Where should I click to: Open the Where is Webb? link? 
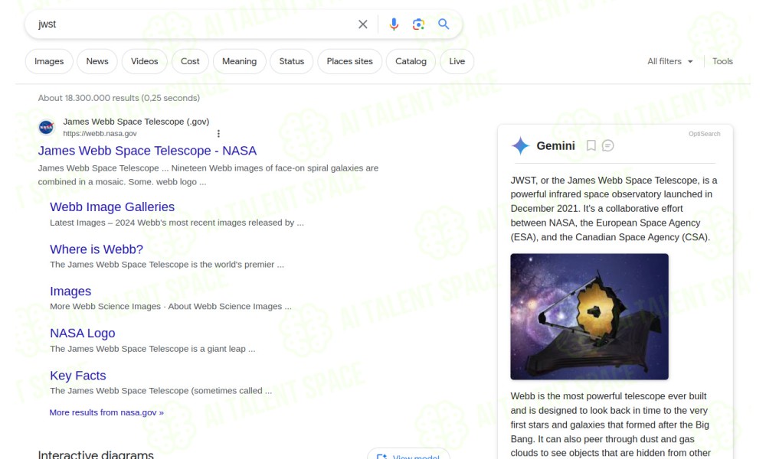tap(97, 249)
